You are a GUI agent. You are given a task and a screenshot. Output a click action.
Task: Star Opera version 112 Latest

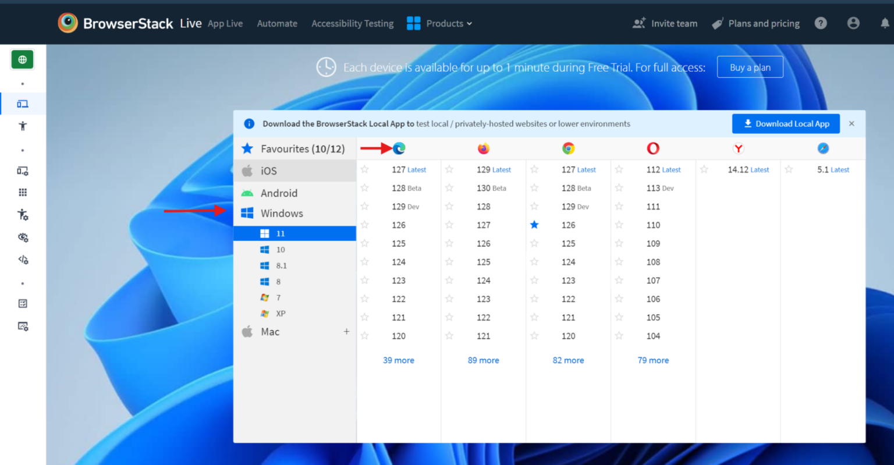tap(619, 169)
